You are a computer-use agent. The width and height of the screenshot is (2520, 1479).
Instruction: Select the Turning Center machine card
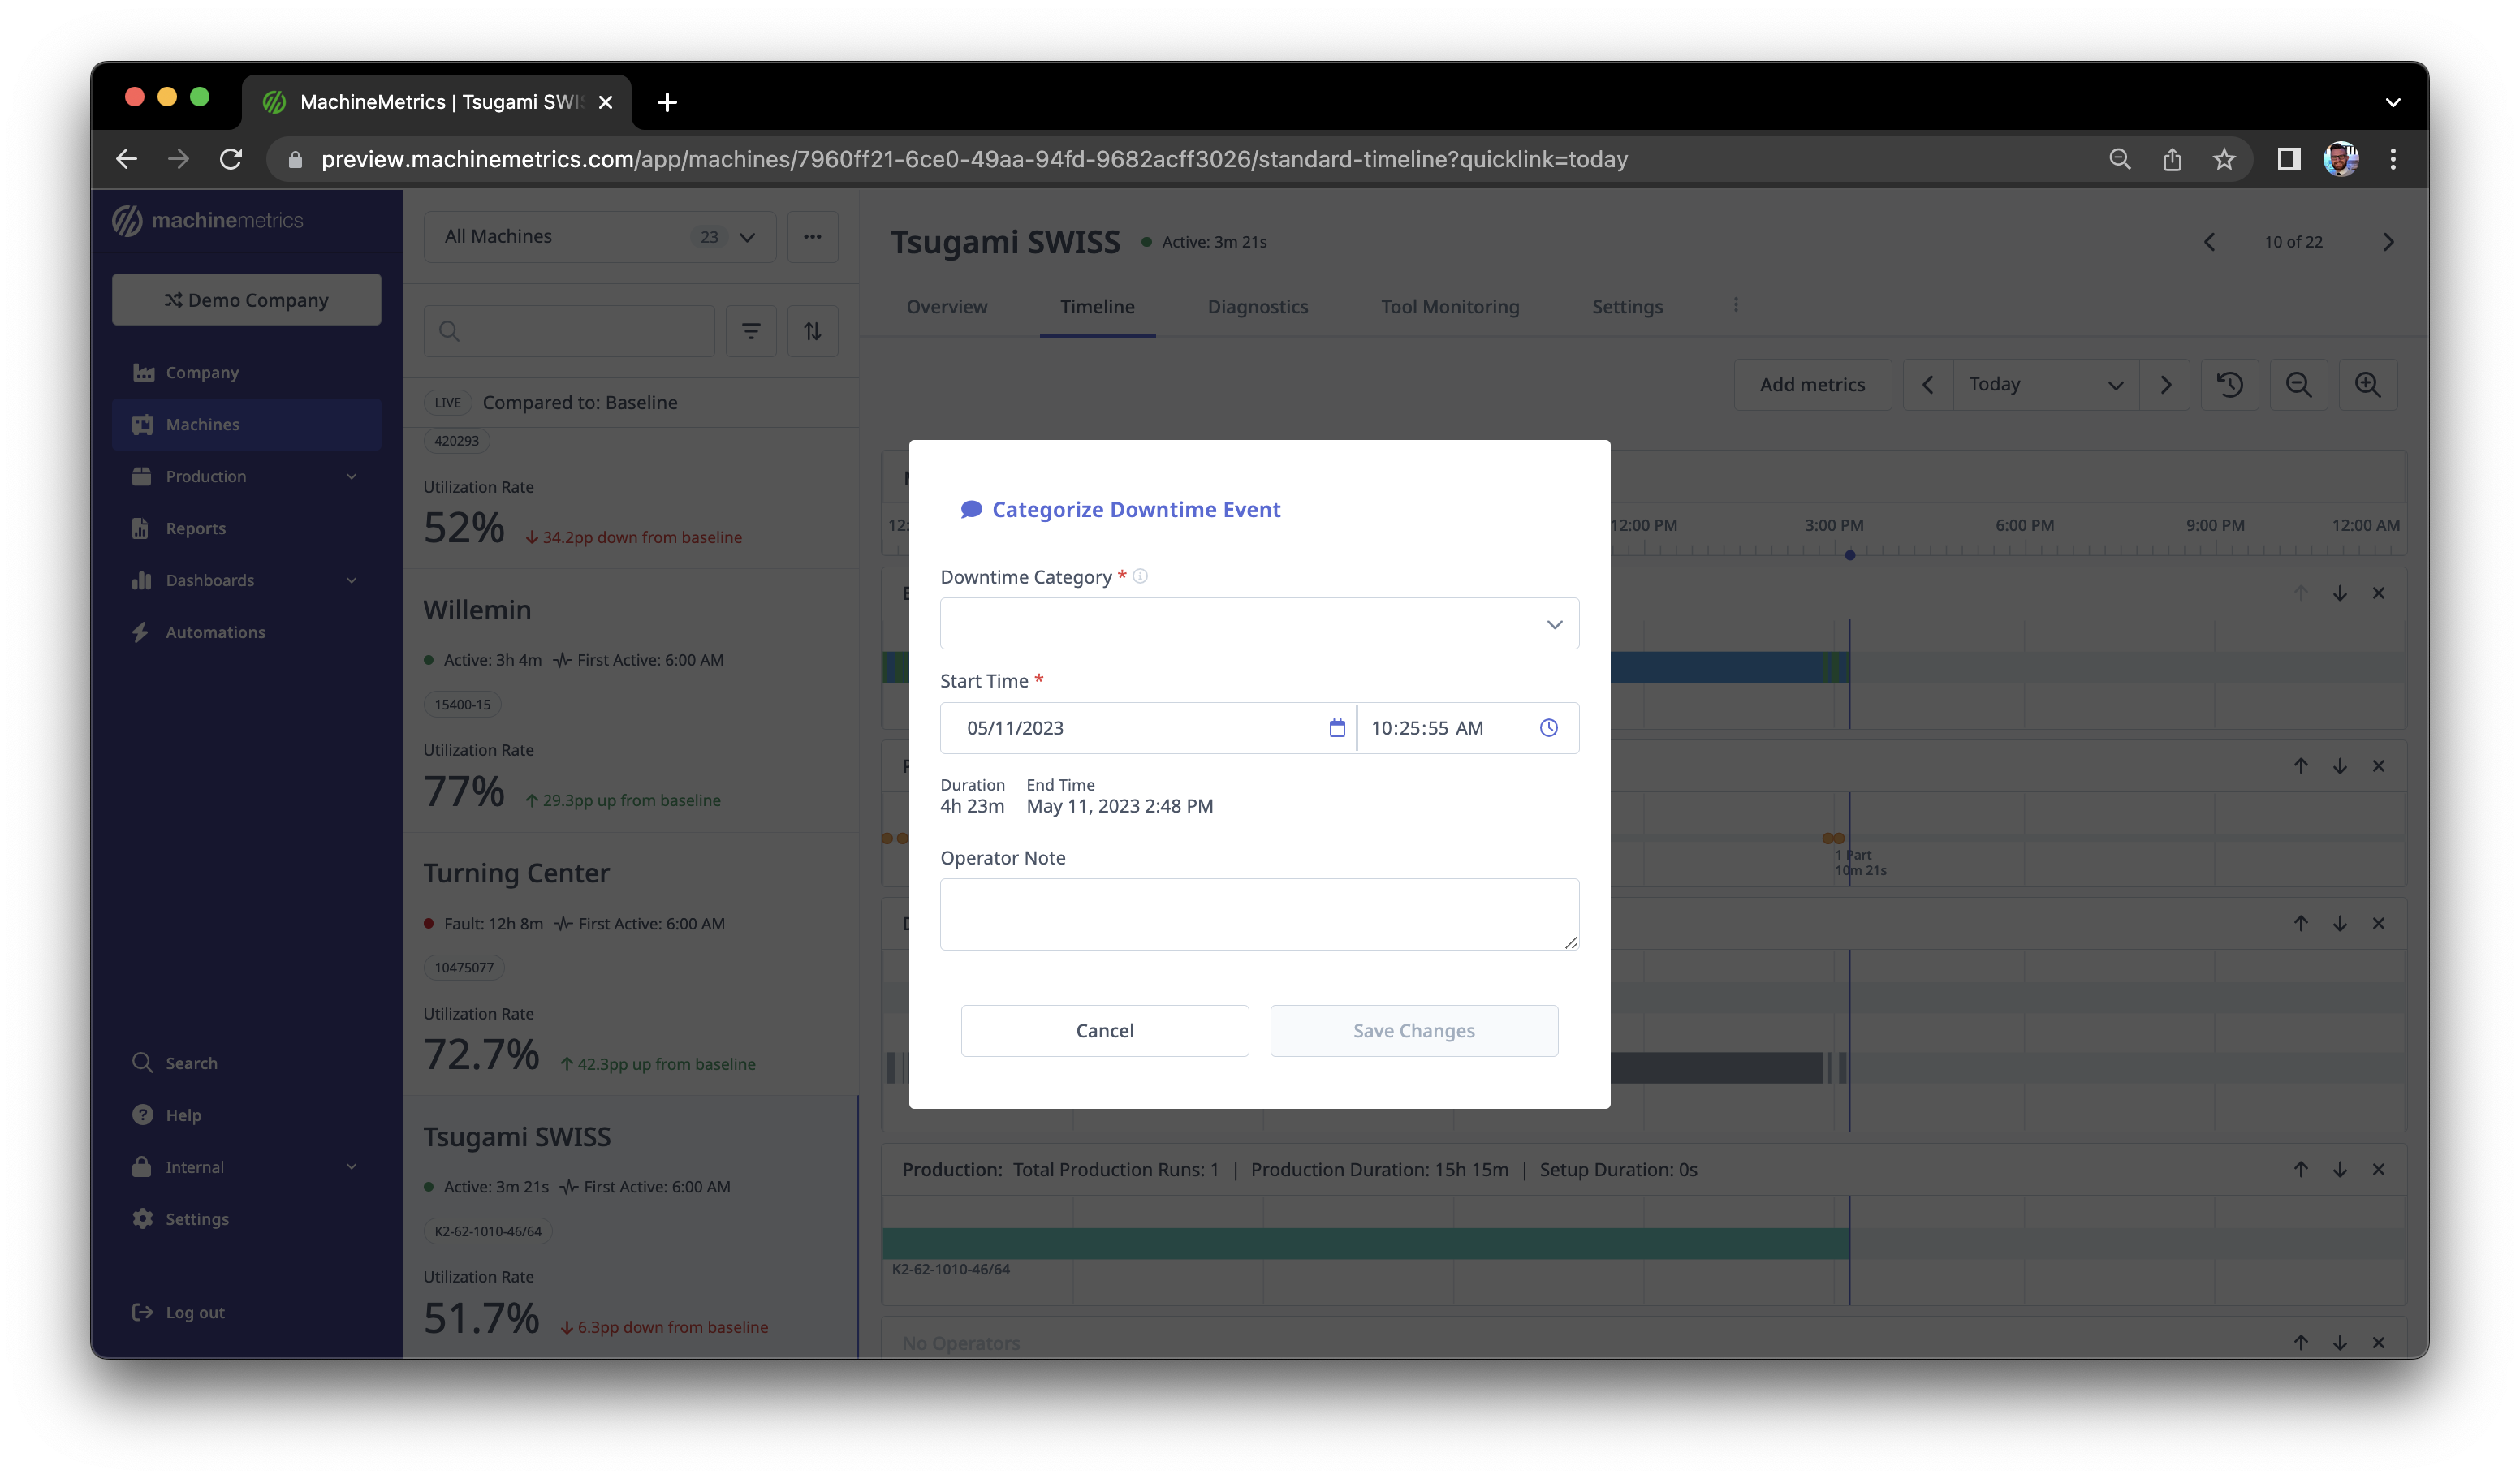tap(630, 965)
